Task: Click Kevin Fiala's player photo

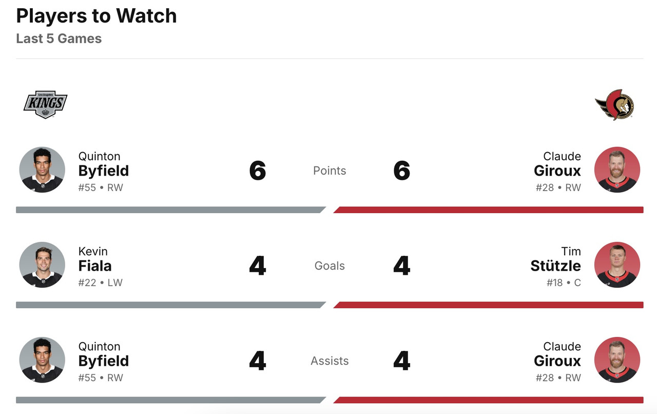Action: pos(42,265)
